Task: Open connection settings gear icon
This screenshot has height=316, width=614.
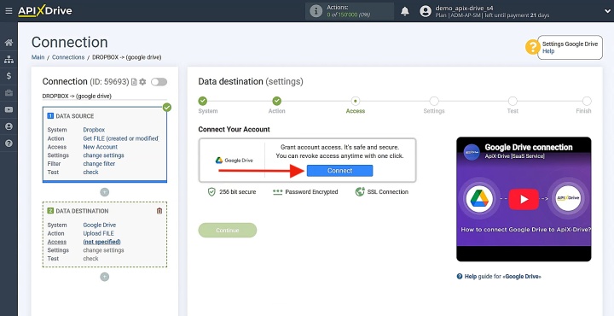Action: 142,81
